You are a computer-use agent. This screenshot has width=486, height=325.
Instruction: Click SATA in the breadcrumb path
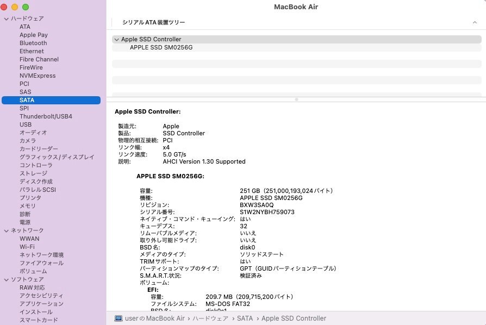coord(245,318)
